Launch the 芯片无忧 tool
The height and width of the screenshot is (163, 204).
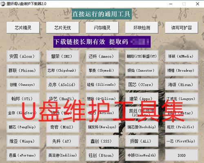pyautogui.click(x=62, y=28)
